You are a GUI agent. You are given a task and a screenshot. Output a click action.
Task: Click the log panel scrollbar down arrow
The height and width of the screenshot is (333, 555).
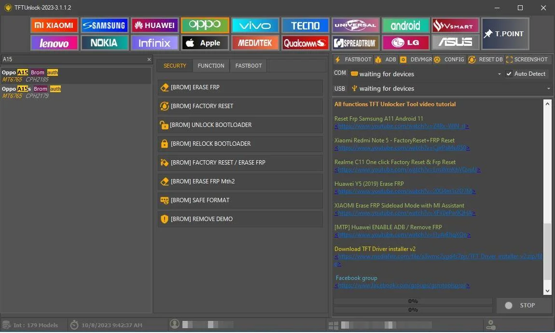coord(547,291)
